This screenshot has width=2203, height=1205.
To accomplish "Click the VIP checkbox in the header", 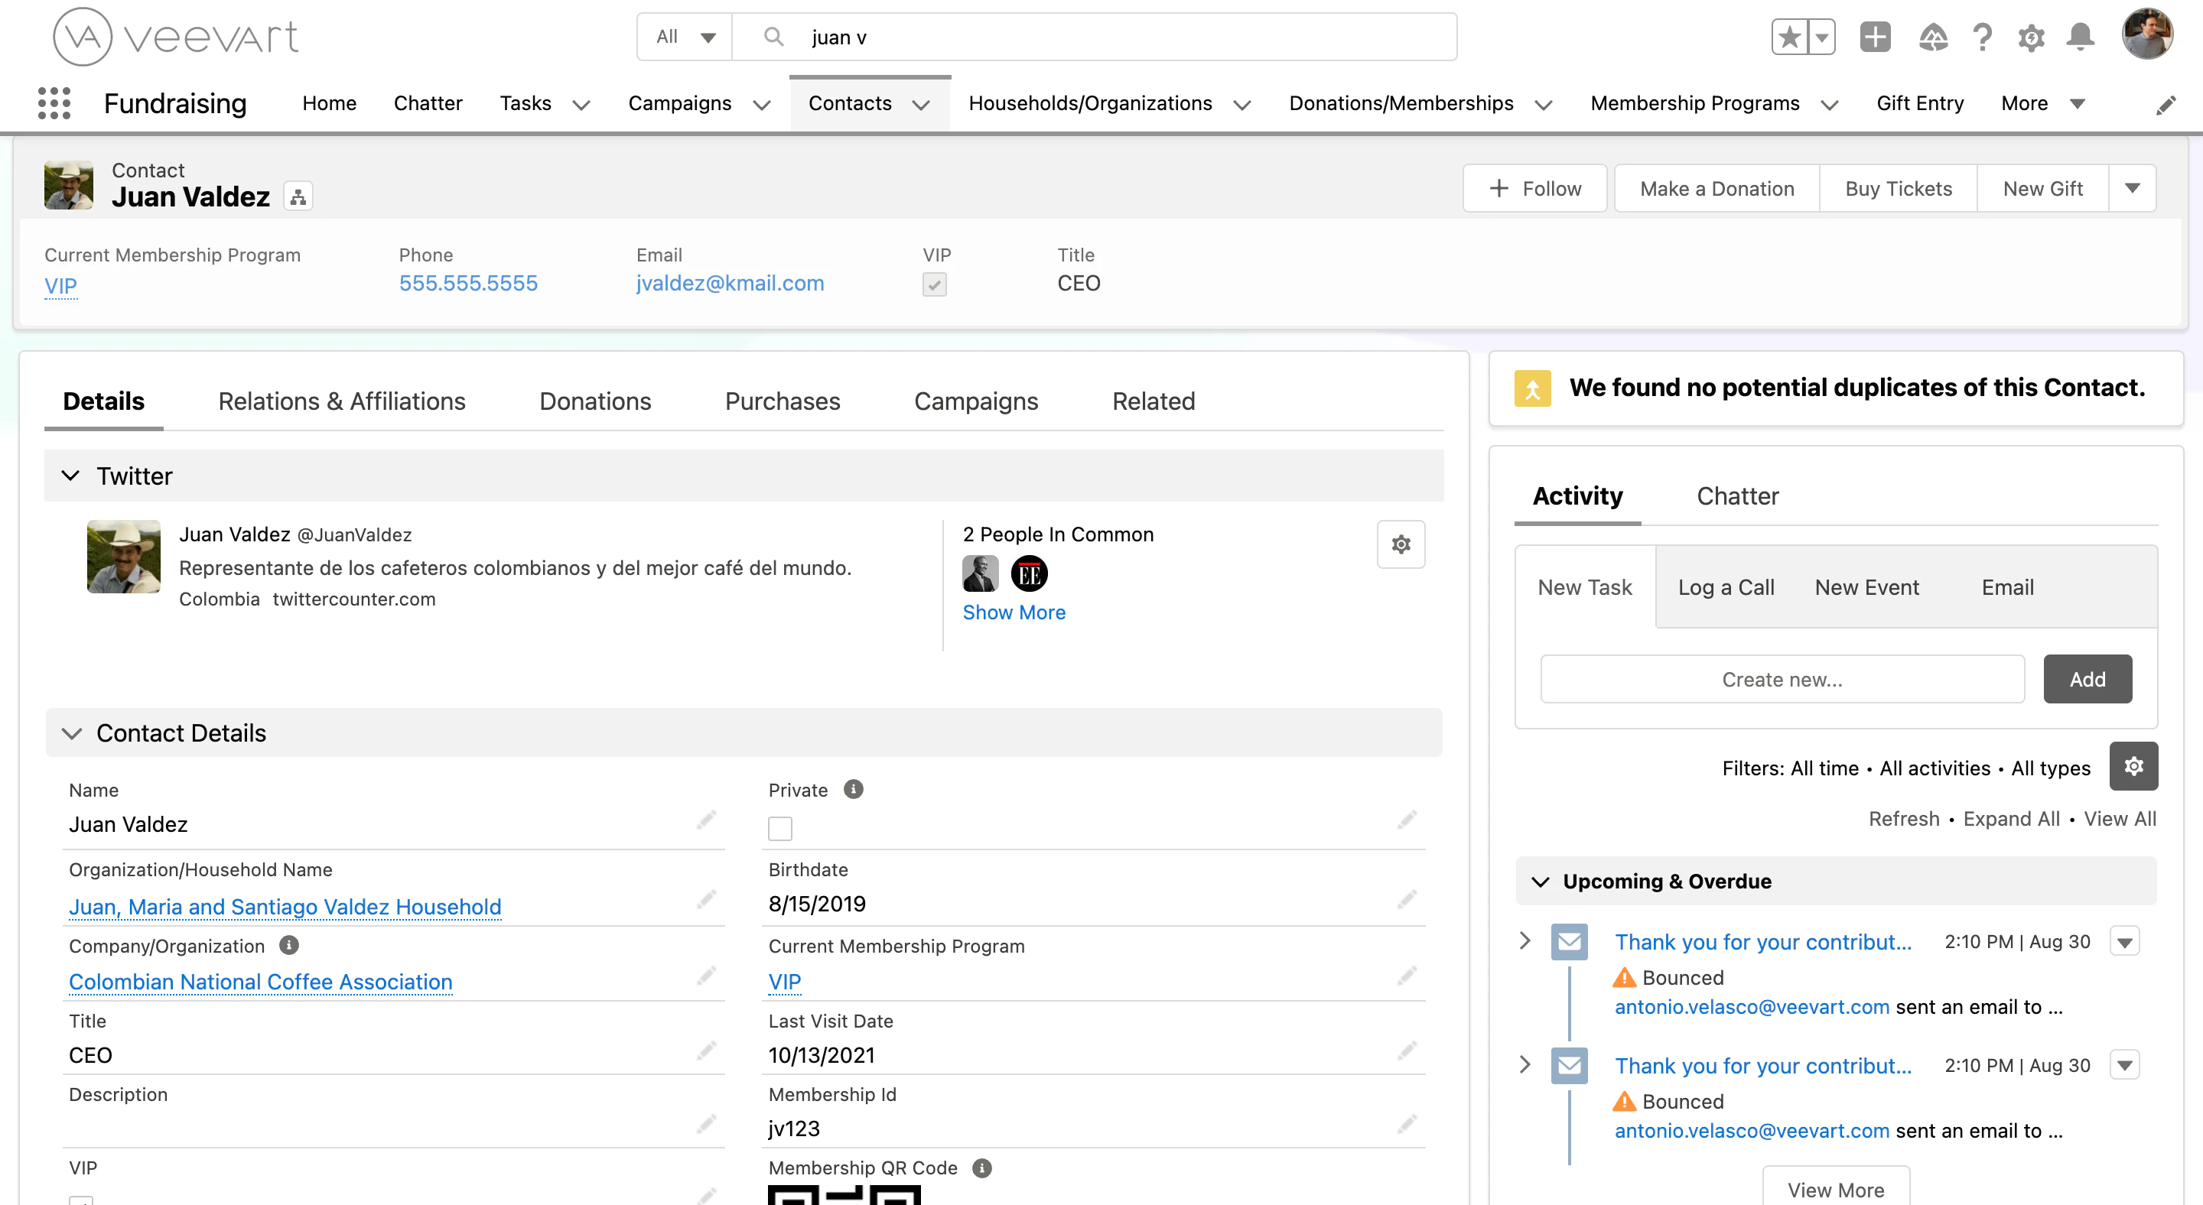I will (x=935, y=284).
